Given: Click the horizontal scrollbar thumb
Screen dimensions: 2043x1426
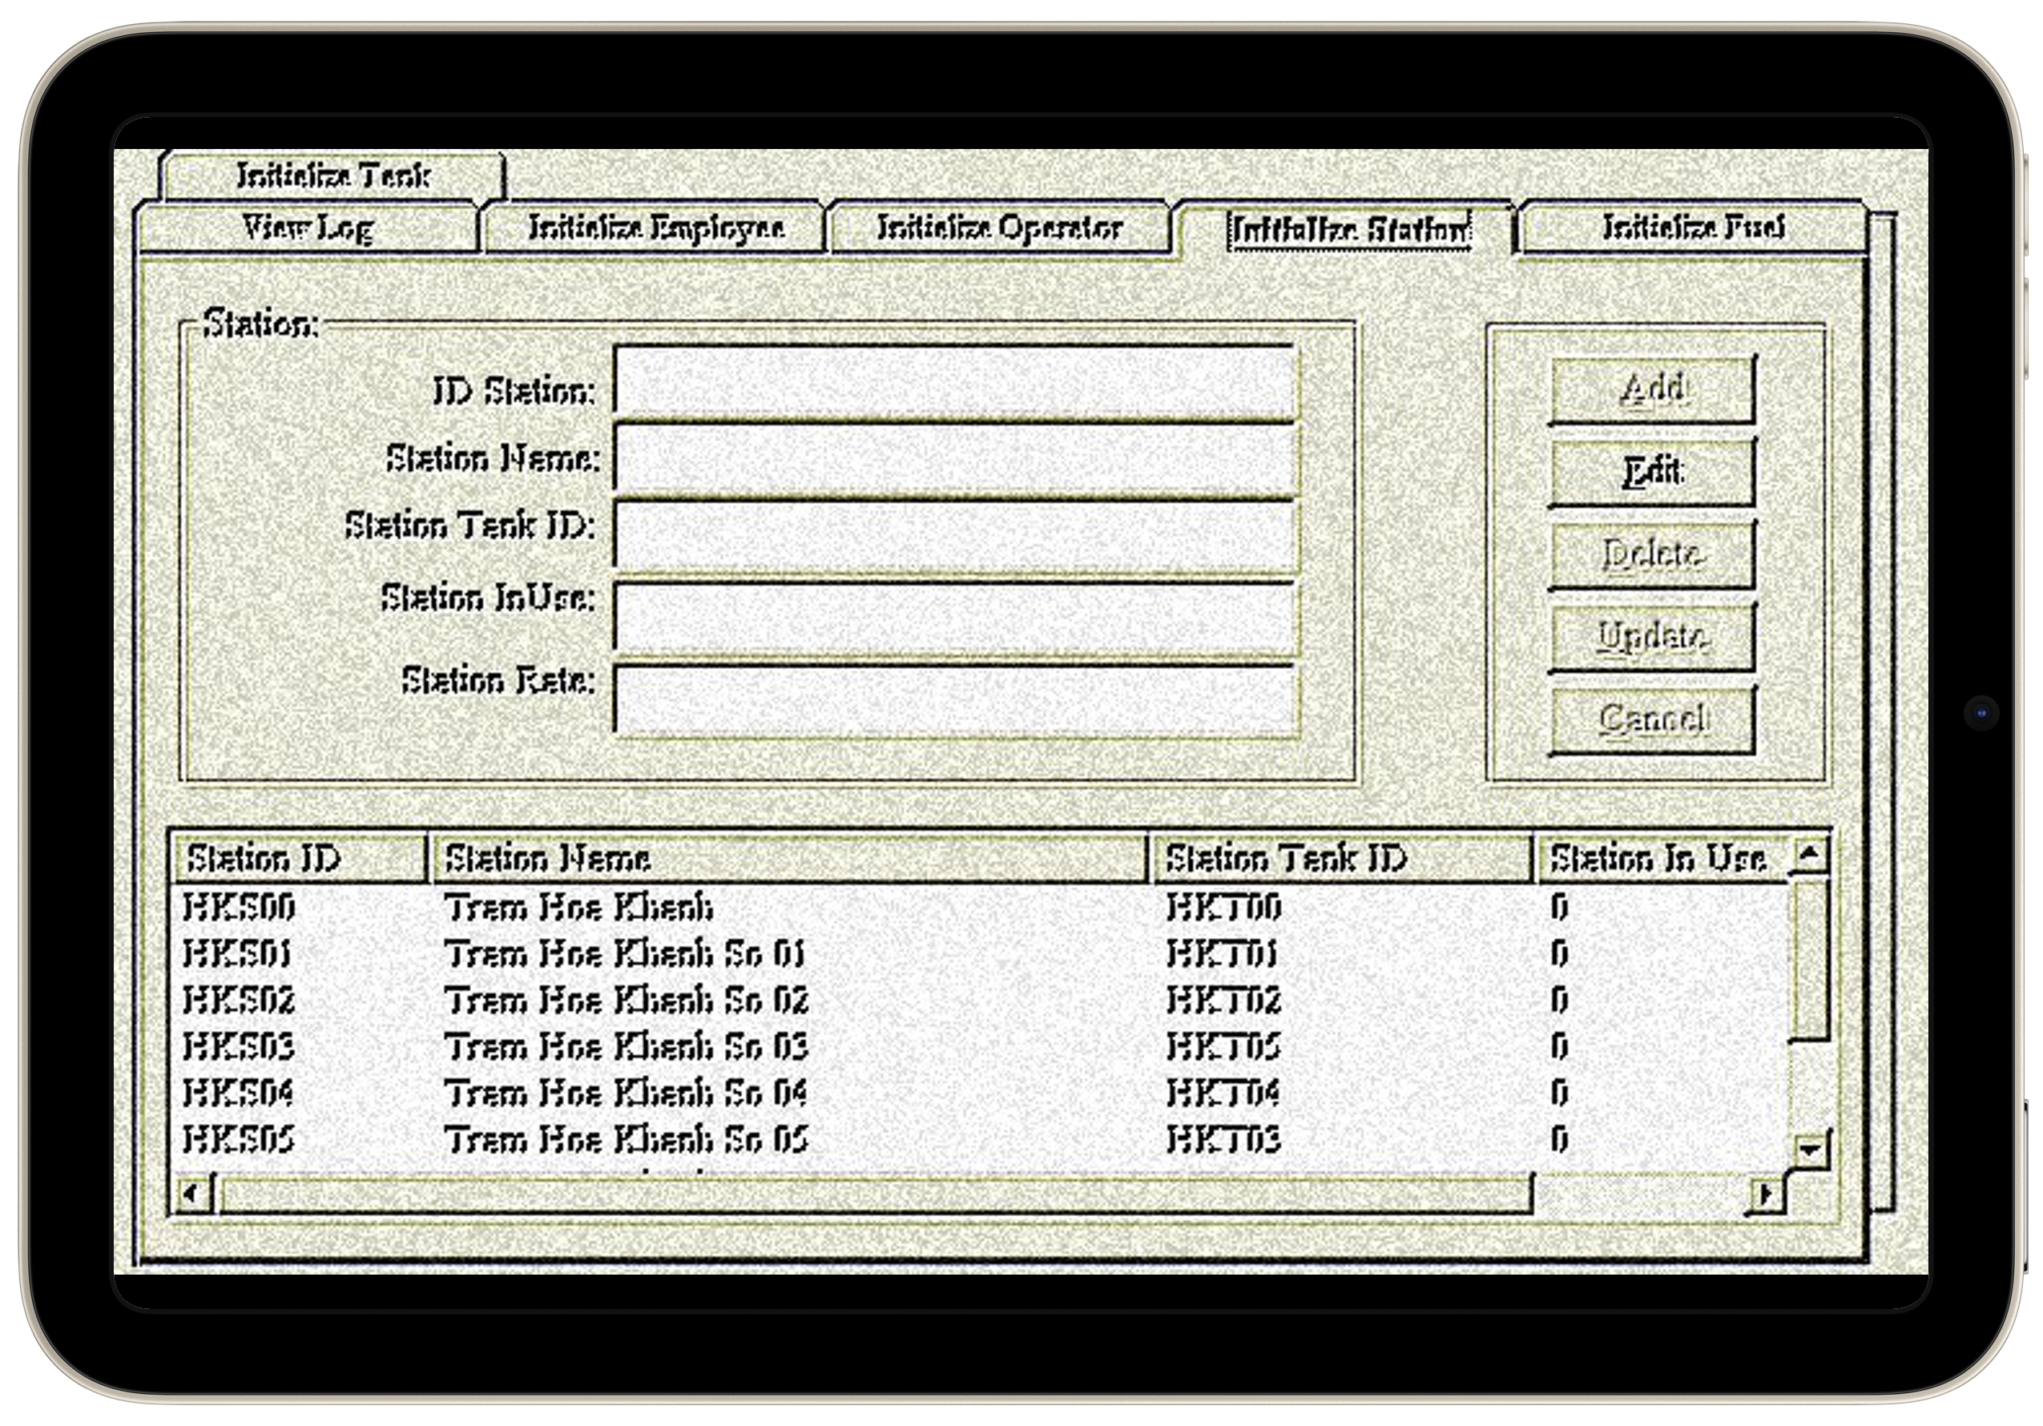Looking at the screenshot, I should [x=876, y=1194].
